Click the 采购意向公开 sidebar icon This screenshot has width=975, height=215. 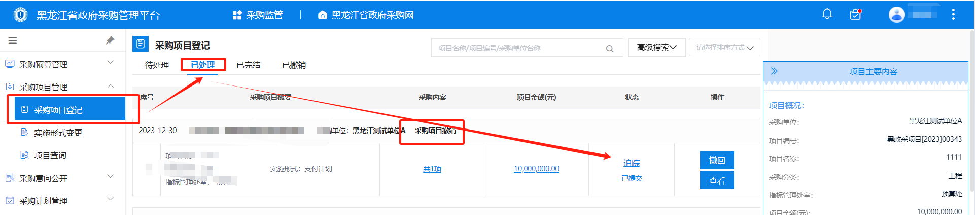click(10, 178)
